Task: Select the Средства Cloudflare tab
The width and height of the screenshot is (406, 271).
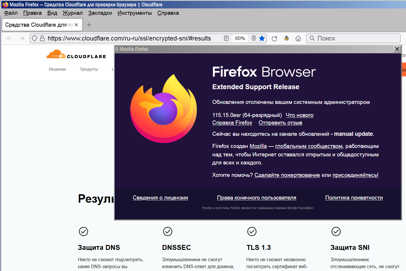Action: (42, 25)
